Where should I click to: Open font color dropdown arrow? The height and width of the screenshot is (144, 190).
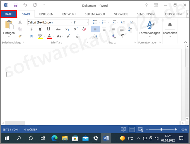point(53,36)
